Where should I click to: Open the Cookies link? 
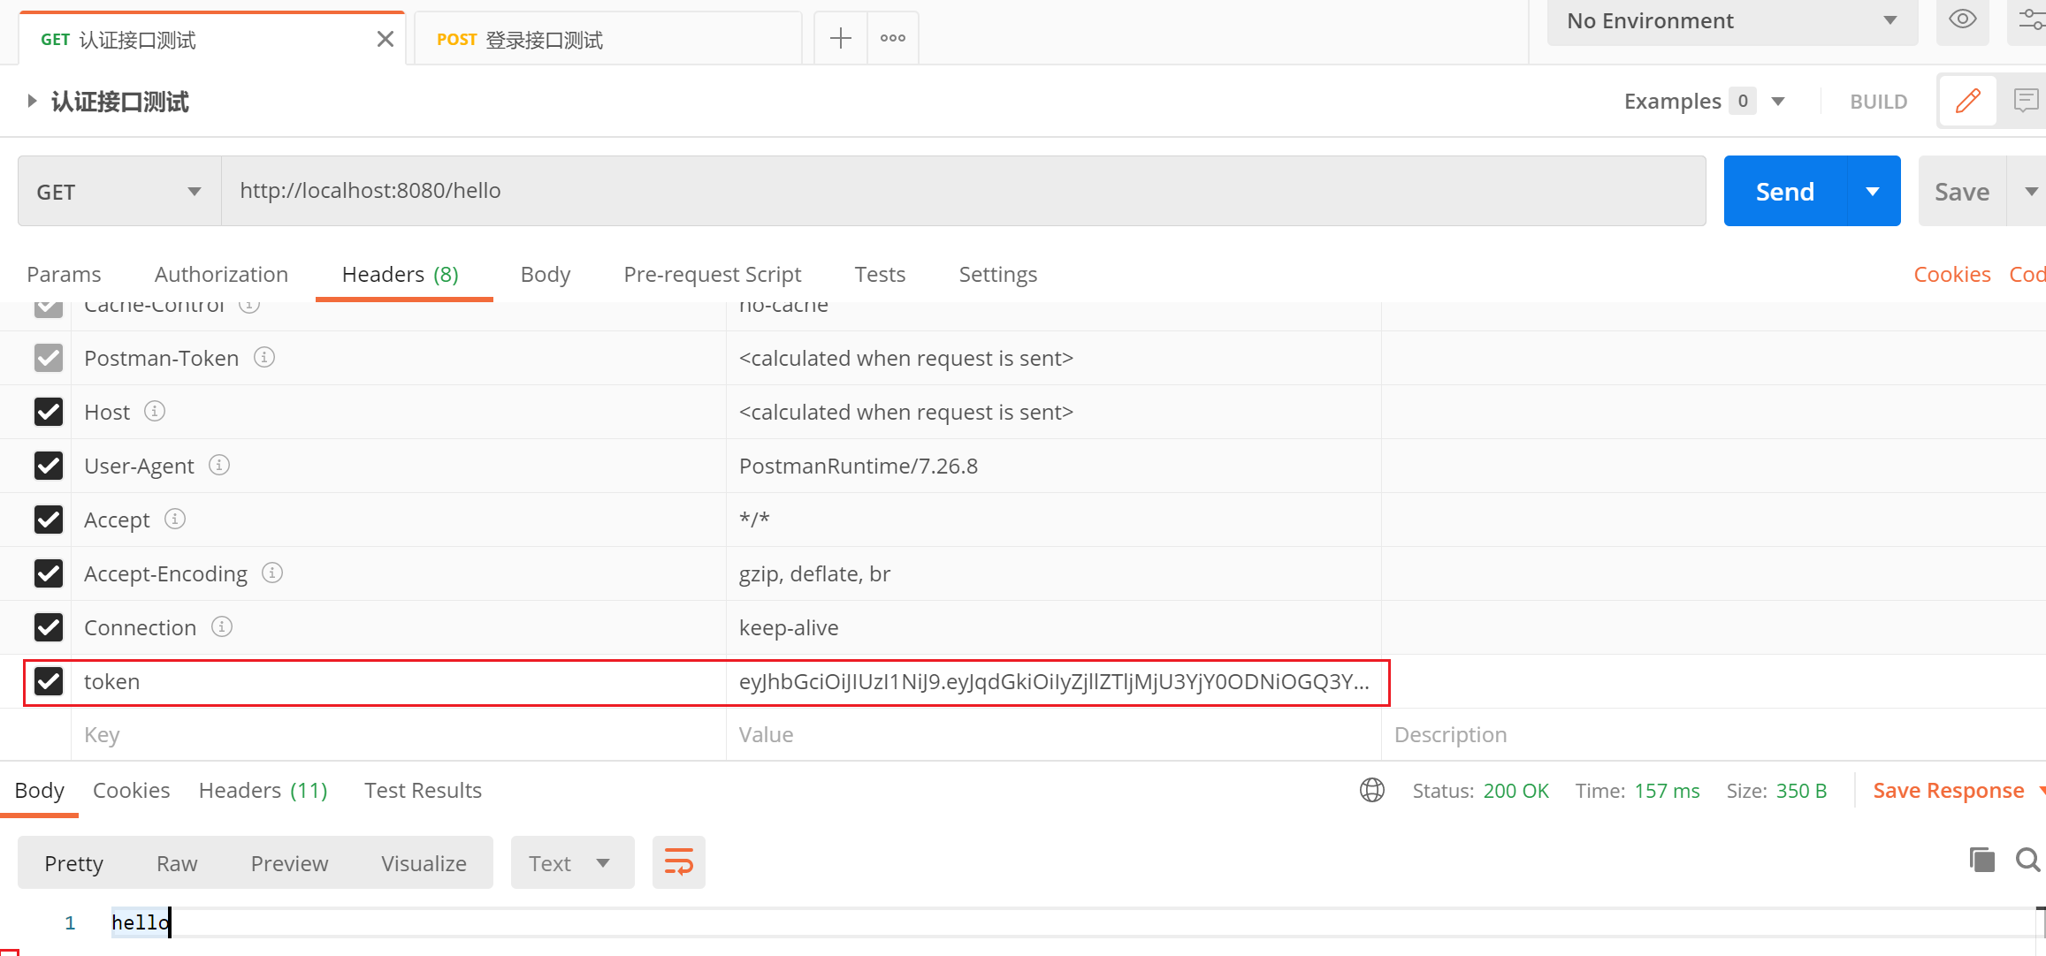[x=1951, y=274]
